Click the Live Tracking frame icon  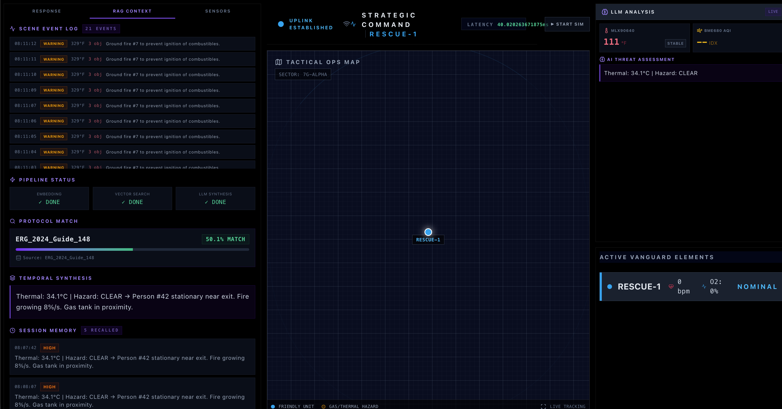(543, 406)
